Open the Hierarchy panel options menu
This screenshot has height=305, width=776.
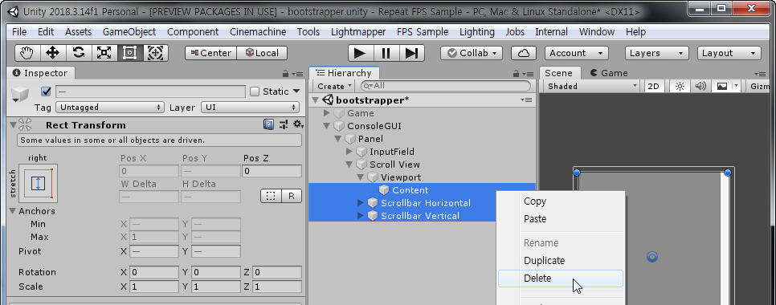(528, 74)
